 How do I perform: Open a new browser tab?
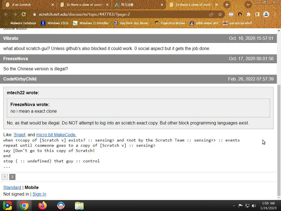[x=227, y=5]
